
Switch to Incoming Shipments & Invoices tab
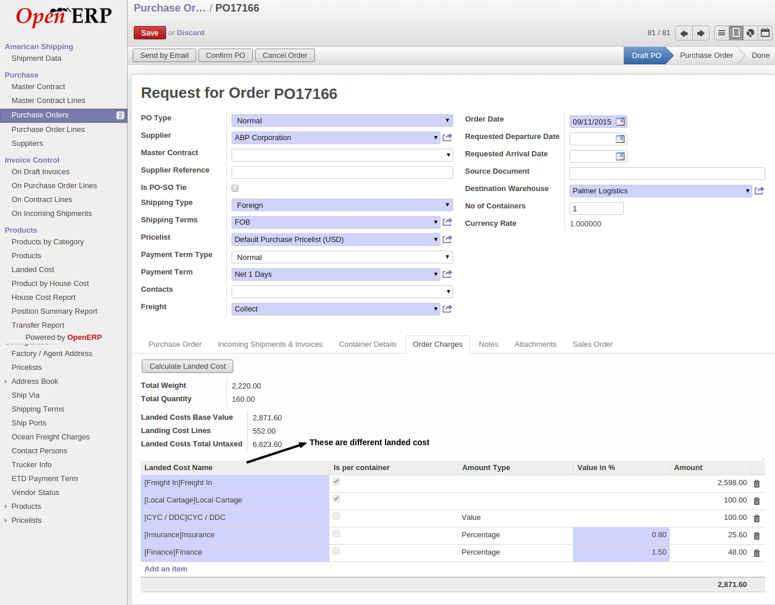270,344
